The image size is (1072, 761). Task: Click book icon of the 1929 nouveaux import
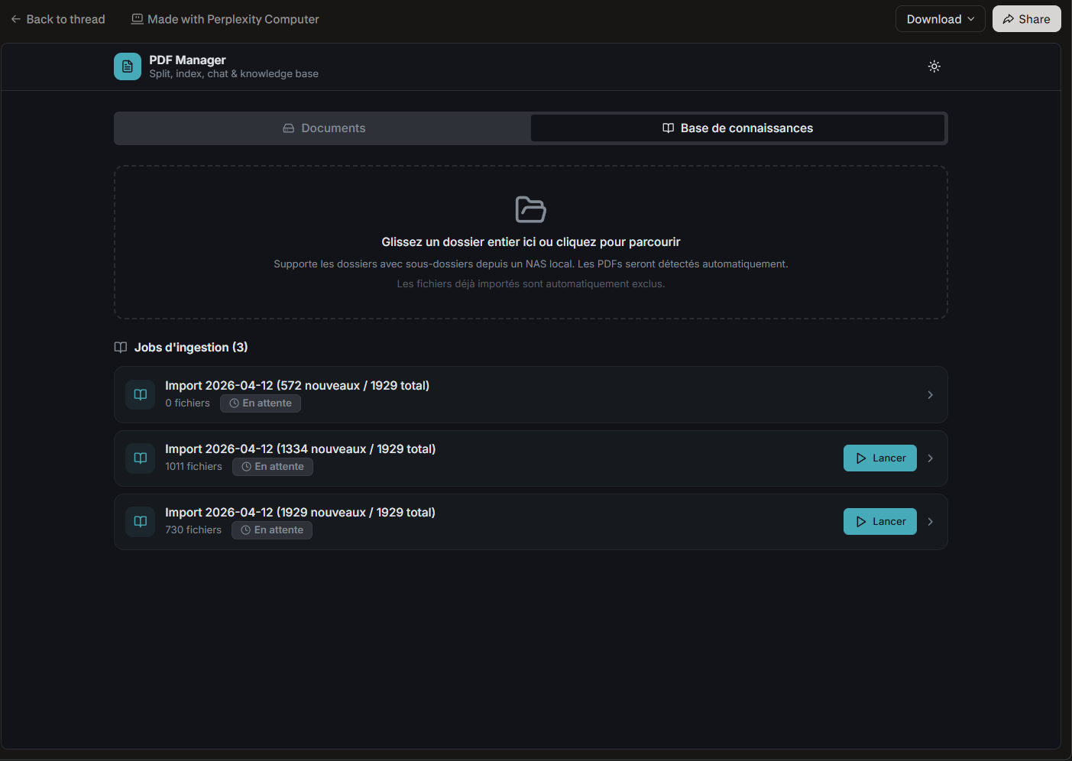coord(141,522)
